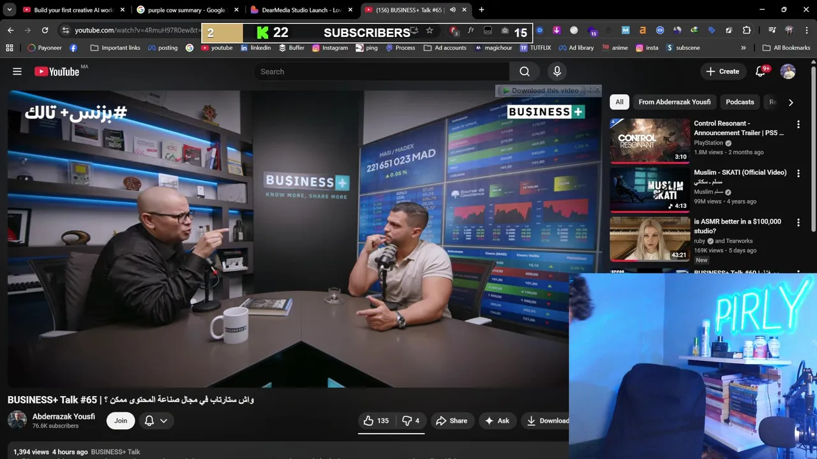
Task: Select the All filter chip
Action: coord(619,102)
